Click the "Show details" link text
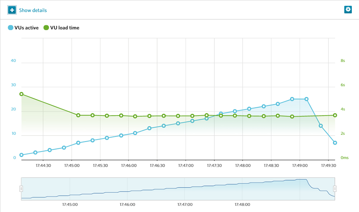Image resolution: width=359 pixels, height=212 pixels. (x=33, y=10)
